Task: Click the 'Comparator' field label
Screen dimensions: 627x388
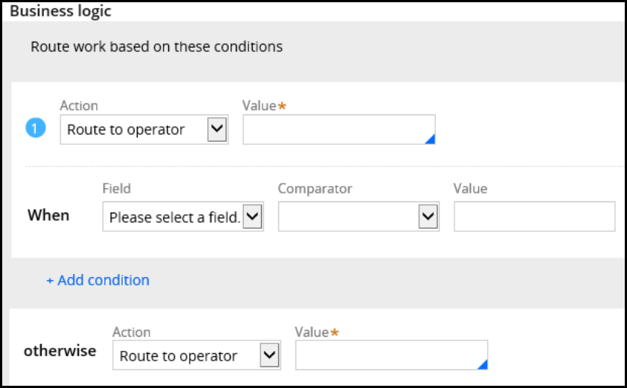Action: click(x=315, y=189)
